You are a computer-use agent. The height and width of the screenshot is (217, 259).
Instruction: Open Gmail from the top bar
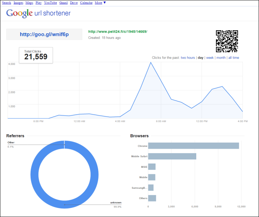(x=64, y=3)
